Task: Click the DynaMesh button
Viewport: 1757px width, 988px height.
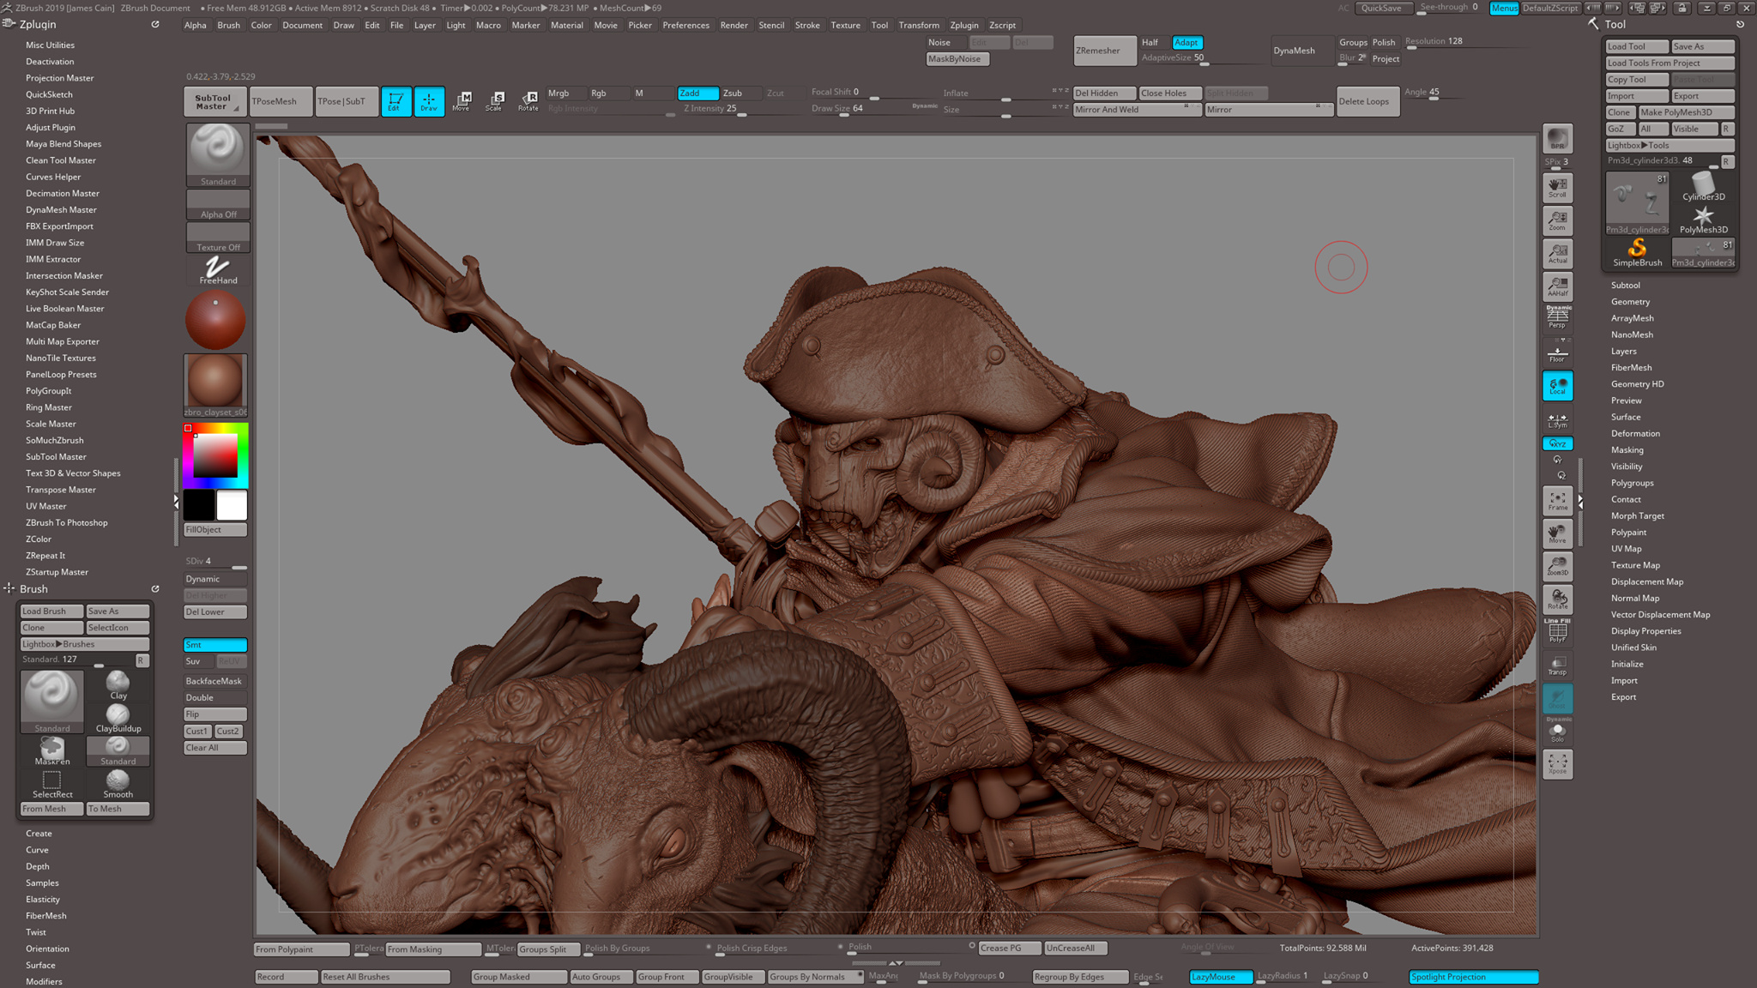Action: click(1301, 51)
